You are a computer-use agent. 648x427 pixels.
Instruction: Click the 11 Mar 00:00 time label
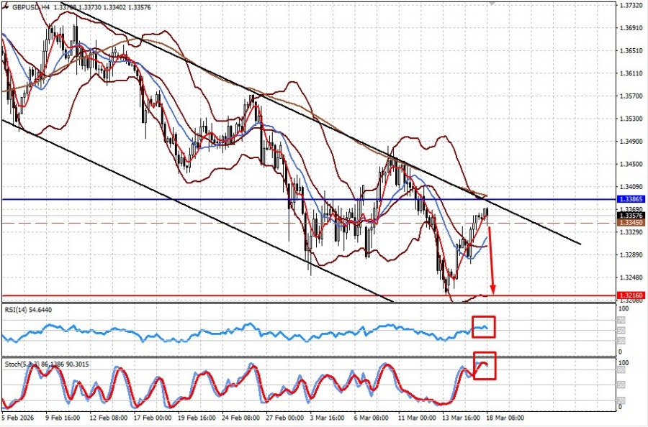[415, 418]
